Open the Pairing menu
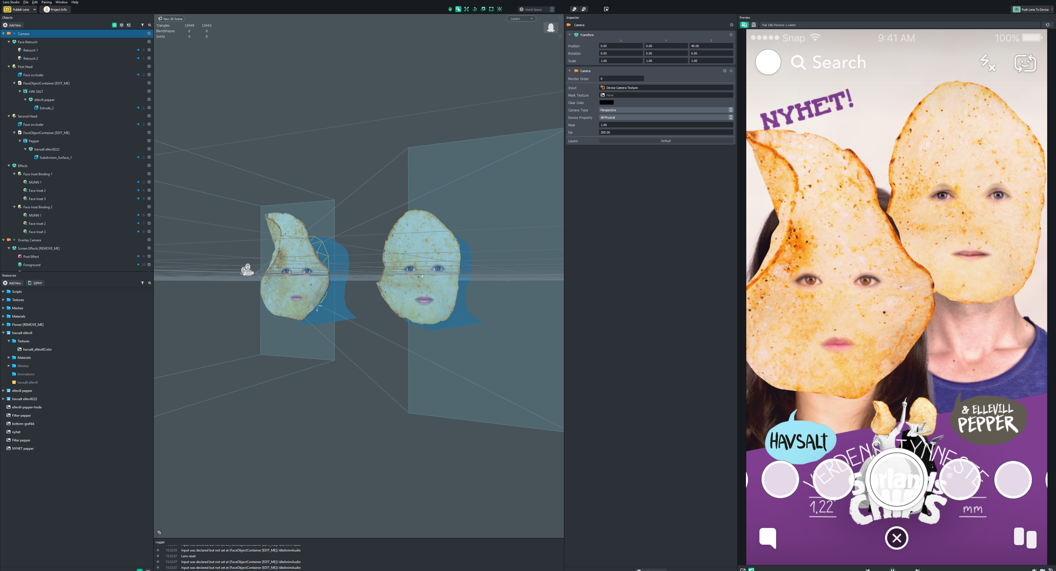Screen dimensions: 1056x571 [x=46, y=2]
